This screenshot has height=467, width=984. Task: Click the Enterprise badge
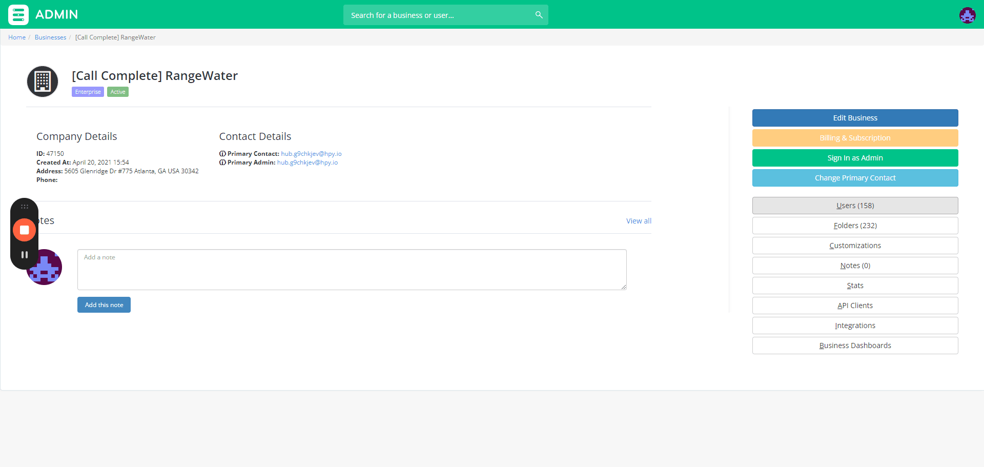click(88, 92)
